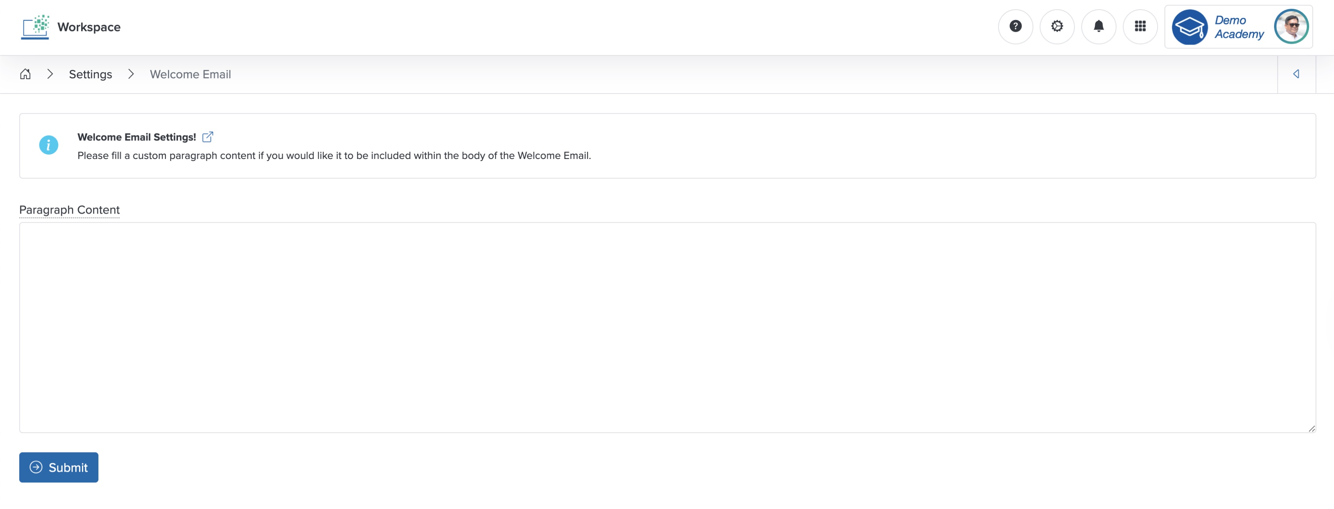Open the user profile avatar

(x=1291, y=26)
